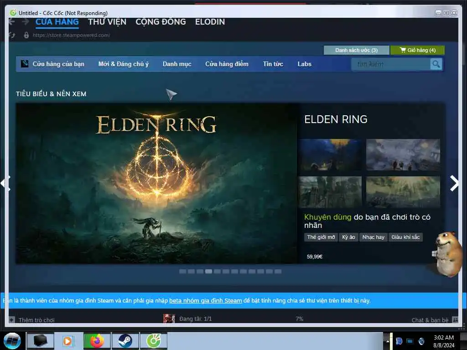Click the Thế giới mở tag
This screenshot has width=467, height=350.
[321, 237]
